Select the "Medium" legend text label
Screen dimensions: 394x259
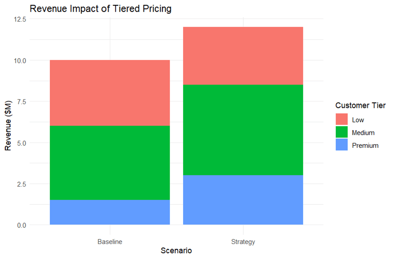[363, 133]
